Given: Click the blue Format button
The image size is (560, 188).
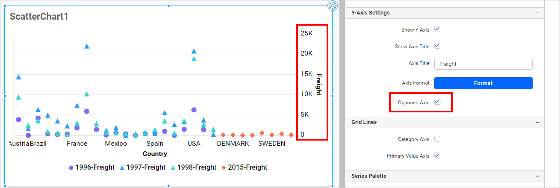Looking at the screenshot, I should tap(483, 83).
